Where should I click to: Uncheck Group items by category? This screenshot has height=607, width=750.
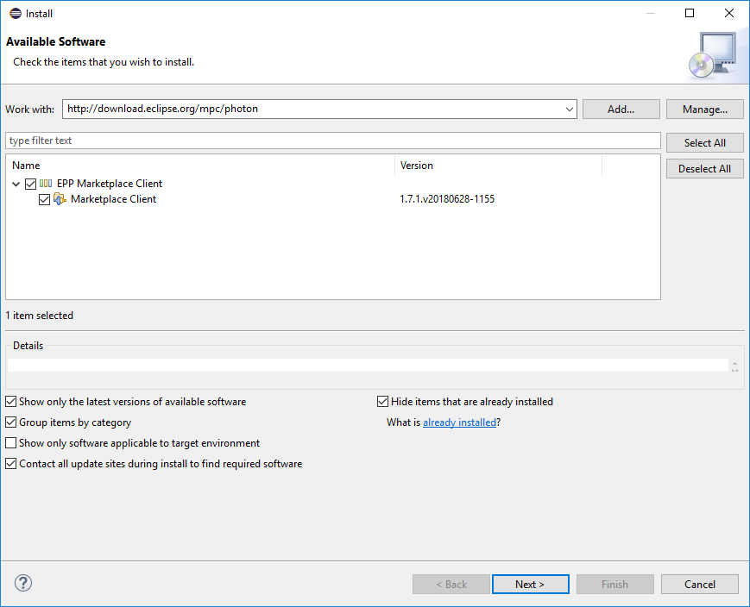pyautogui.click(x=10, y=422)
